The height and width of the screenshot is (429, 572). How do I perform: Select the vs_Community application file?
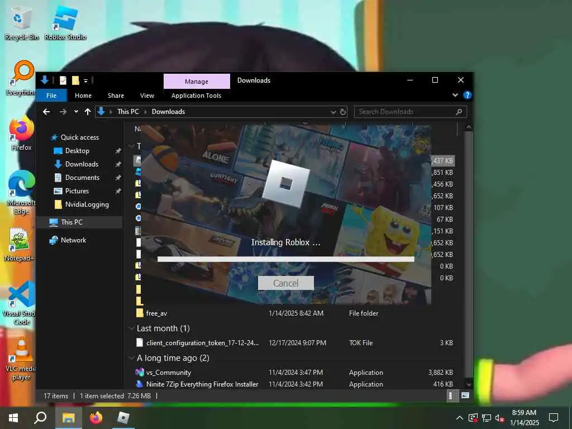tap(168, 373)
